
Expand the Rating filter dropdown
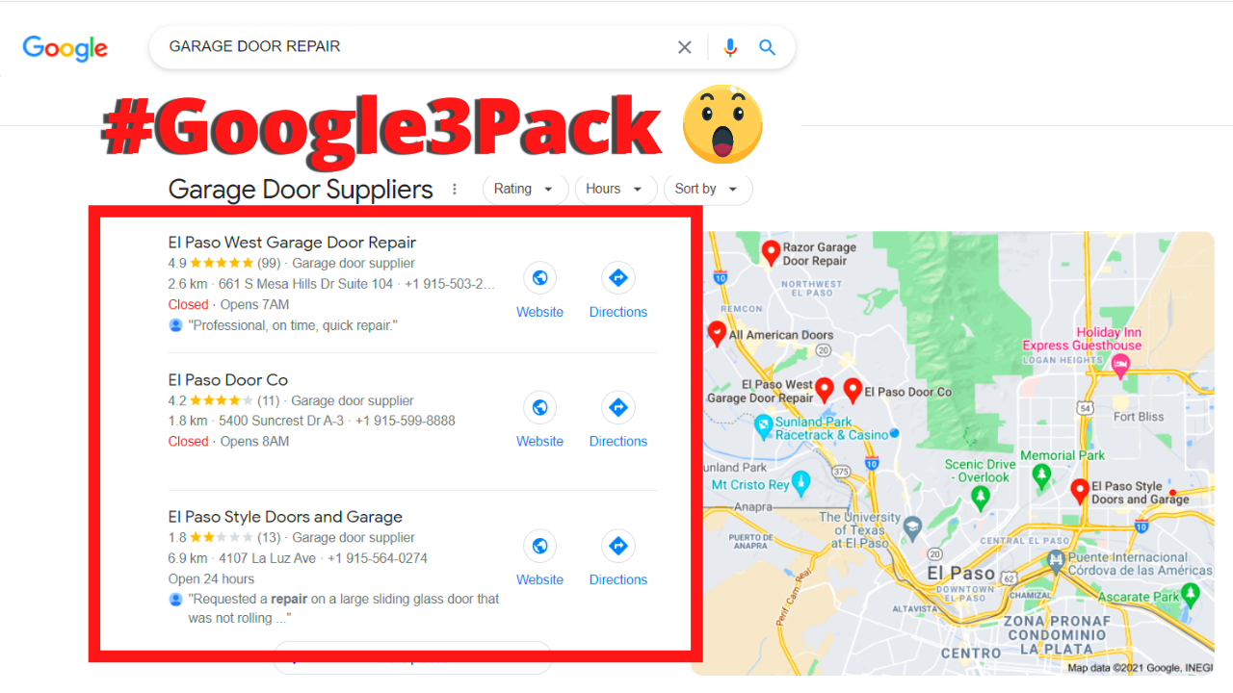[525, 189]
